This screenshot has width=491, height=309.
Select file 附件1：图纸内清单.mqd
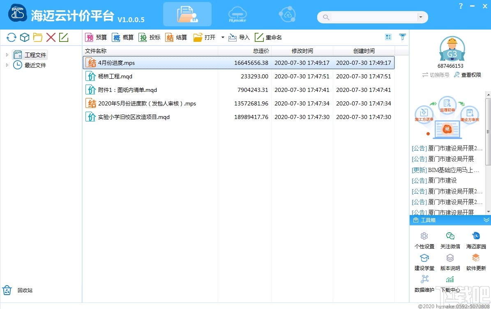[239, 90]
